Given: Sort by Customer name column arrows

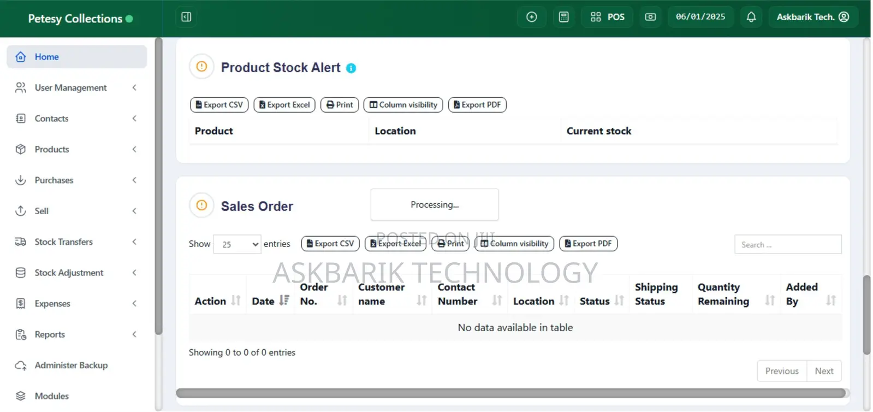Looking at the screenshot, I should (422, 301).
